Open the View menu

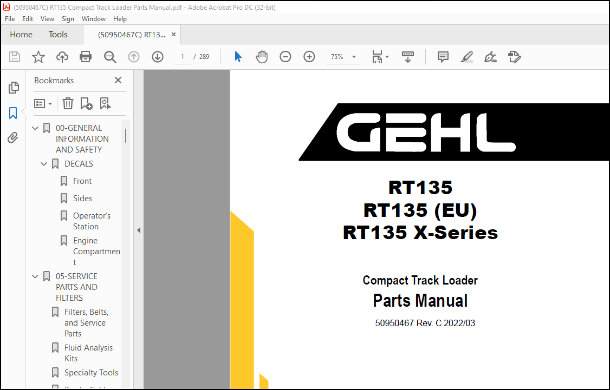coord(47,18)
